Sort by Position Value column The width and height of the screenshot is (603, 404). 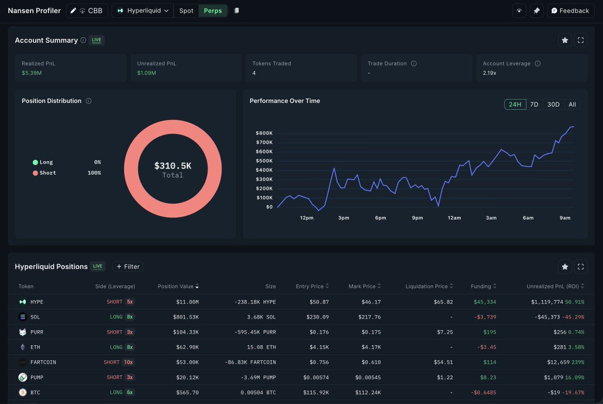178,287
